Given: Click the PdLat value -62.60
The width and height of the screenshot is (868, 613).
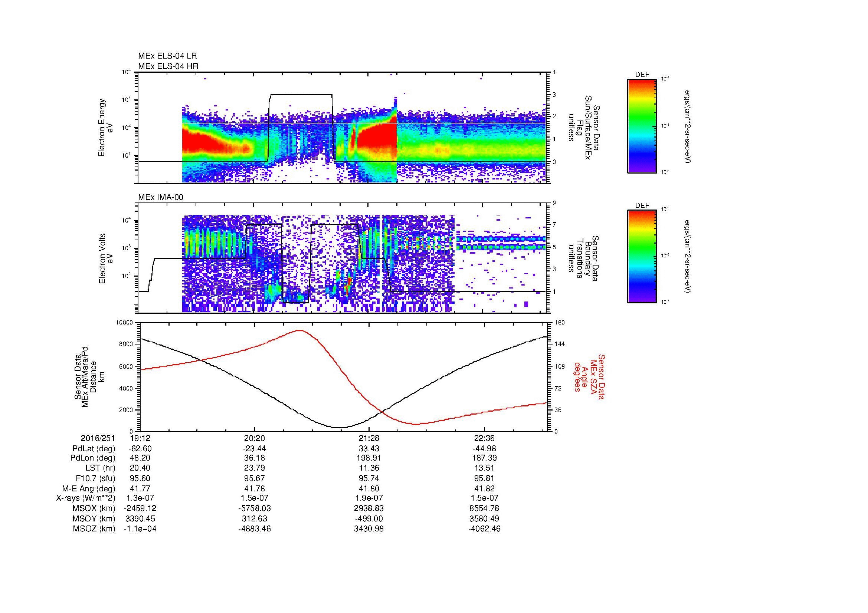Looking at the screenshot, I should click(x=140, y=448).
